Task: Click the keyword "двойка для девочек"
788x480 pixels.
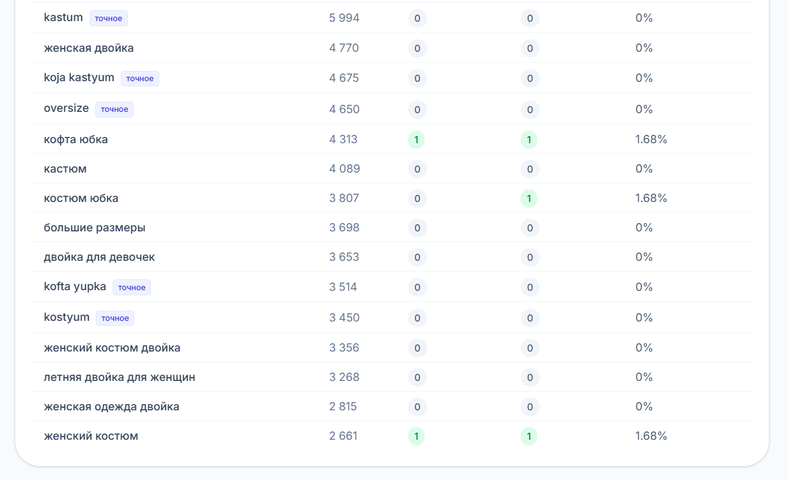Action: coord(99,257)
